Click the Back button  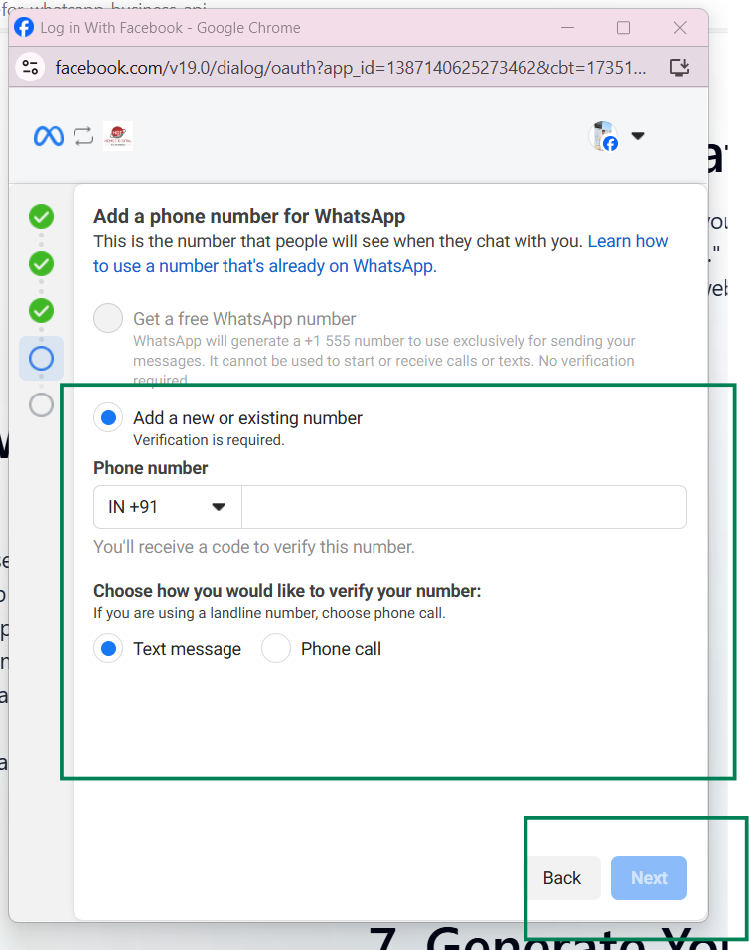tap(562, 877)
